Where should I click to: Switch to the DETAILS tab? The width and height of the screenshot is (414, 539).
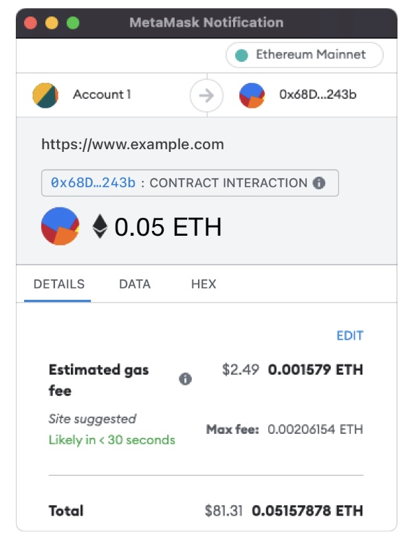[59, 284]
